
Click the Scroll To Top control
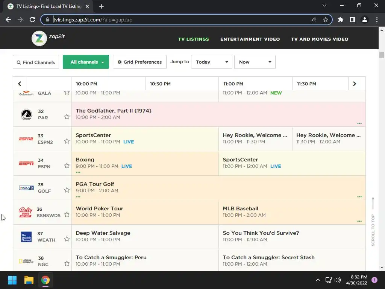tap(373, 221)
